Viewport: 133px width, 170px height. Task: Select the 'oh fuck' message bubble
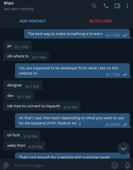click(22, 135)
